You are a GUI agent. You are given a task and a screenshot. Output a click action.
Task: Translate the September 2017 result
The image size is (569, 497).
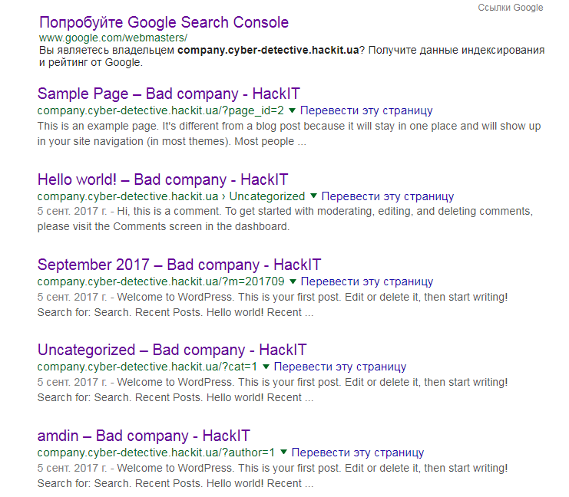point(366,281)
